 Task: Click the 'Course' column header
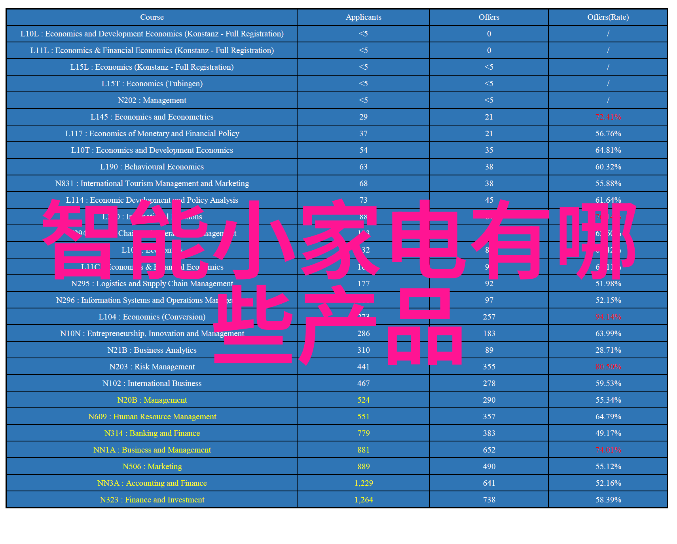tap(152, 17)
